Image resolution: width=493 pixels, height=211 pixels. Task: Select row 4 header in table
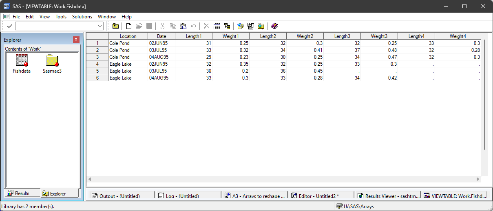pos(97,64)
